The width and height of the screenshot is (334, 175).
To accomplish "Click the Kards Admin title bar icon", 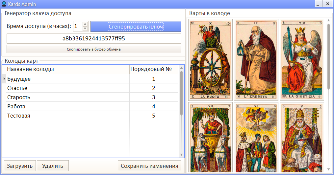I will click(4, 4).
